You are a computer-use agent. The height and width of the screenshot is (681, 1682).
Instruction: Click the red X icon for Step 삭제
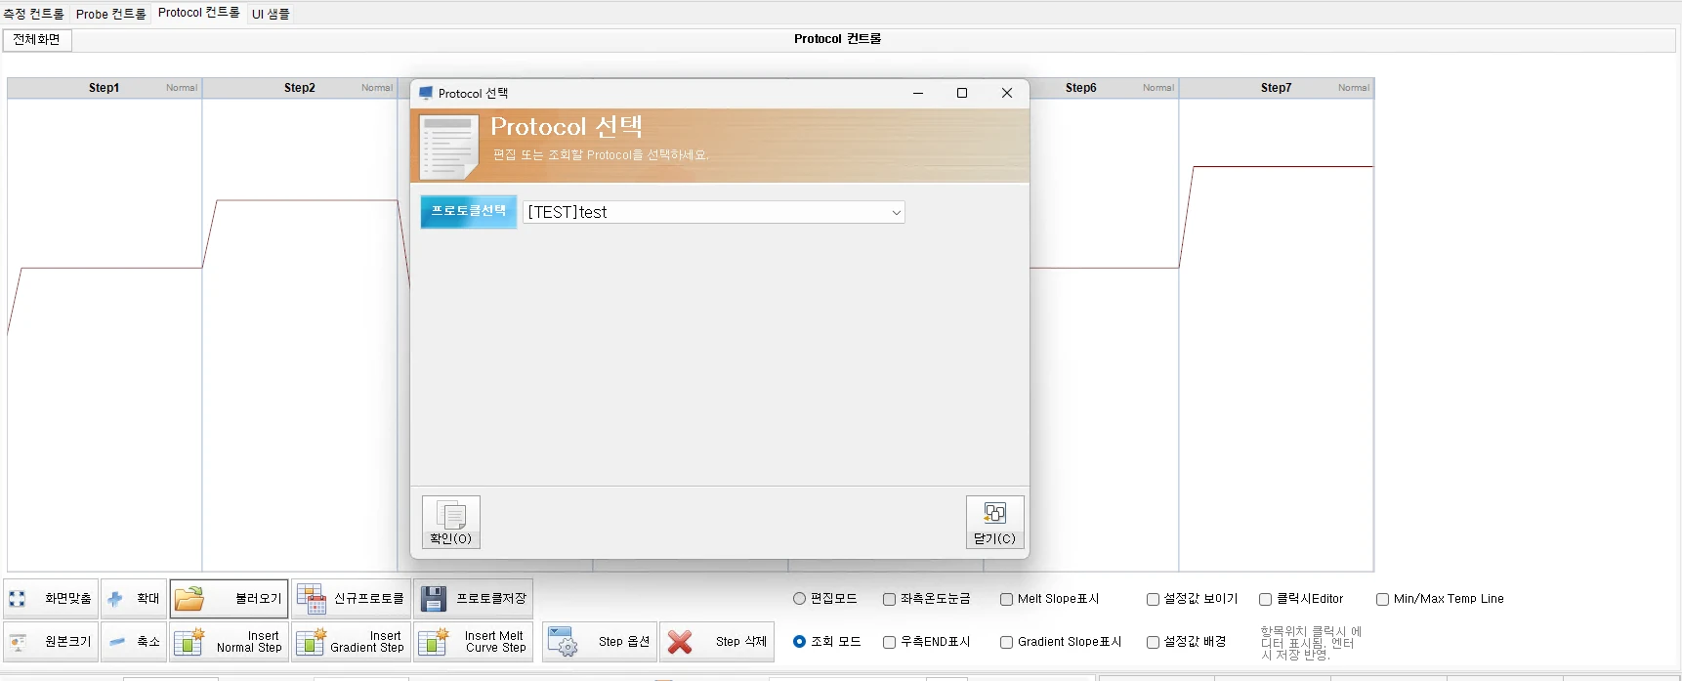[680, 642]
